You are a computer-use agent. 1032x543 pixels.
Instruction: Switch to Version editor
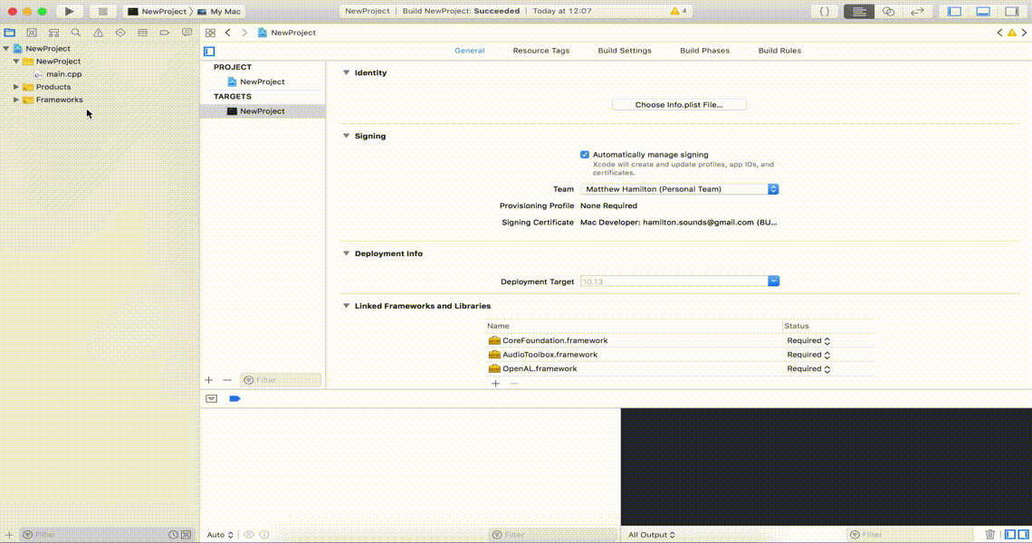click(917, 11)
